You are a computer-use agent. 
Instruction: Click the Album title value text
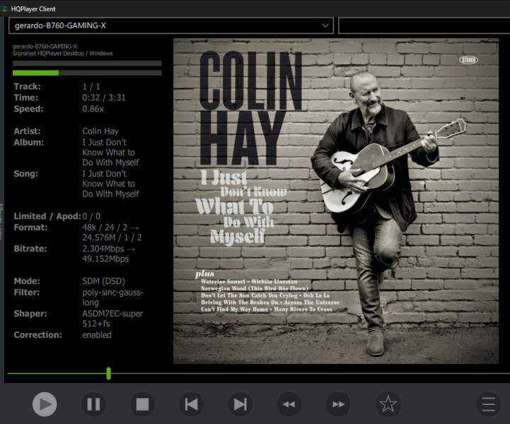pos(110,153)
